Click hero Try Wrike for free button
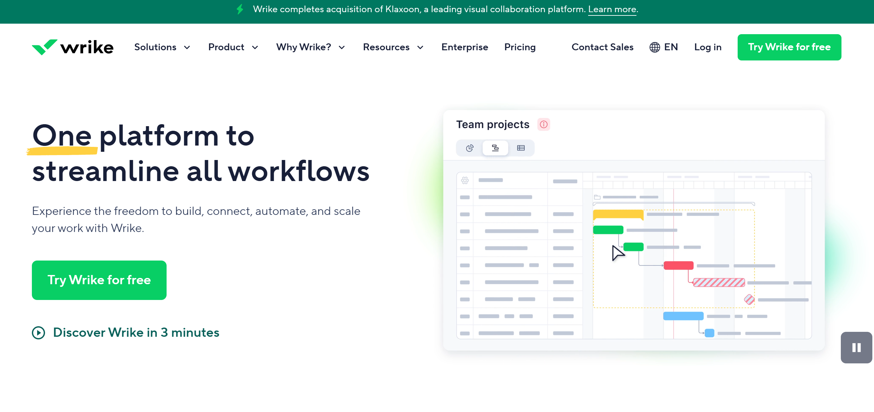 click(99, 280)
